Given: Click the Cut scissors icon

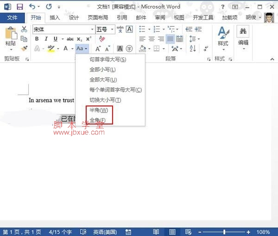Looking at the screenshot, I should pyautogui.click(x=24, y=29).
